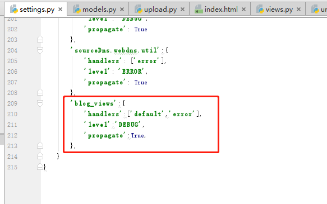Click 'default' handler on line 210
This screenshot has width=327, height=204.
coord(147,114)
